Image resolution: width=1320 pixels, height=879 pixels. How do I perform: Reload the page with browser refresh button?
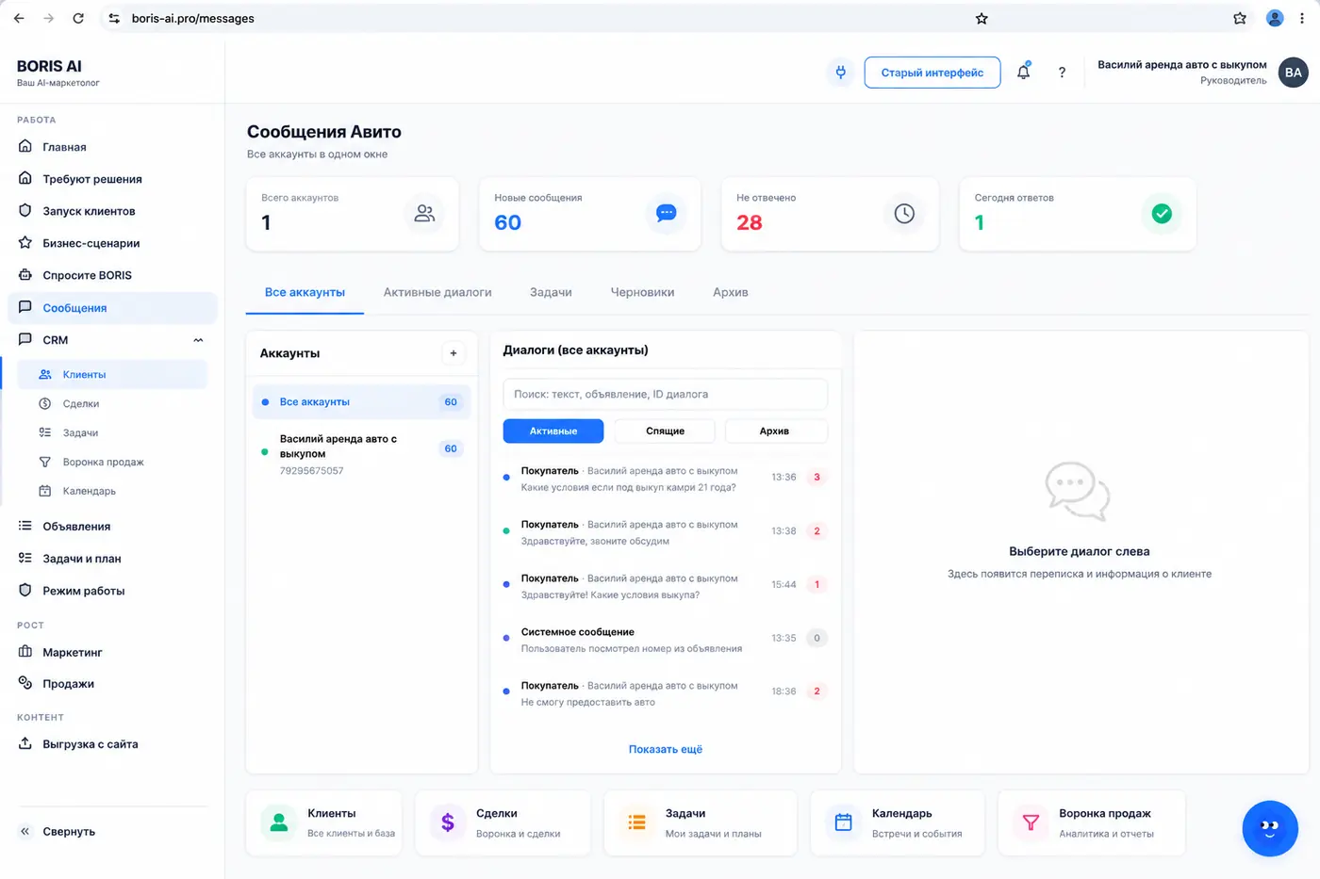tap(78, 18)
